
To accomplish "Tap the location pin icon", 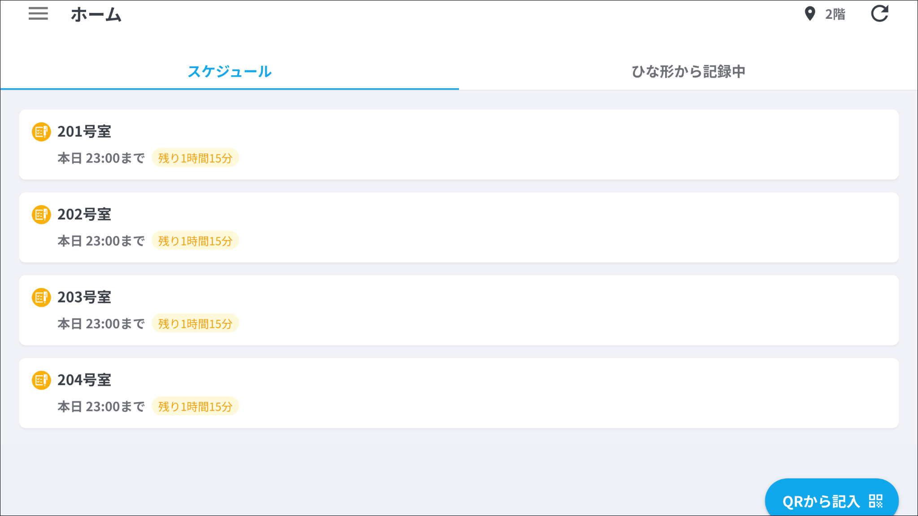I will point(810,13).
